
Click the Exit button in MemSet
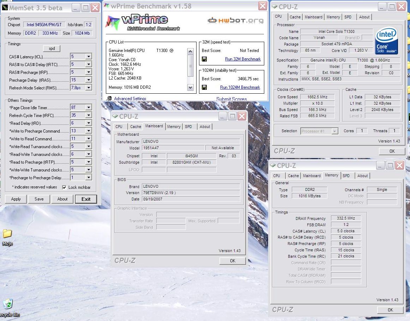coord(86,199)
